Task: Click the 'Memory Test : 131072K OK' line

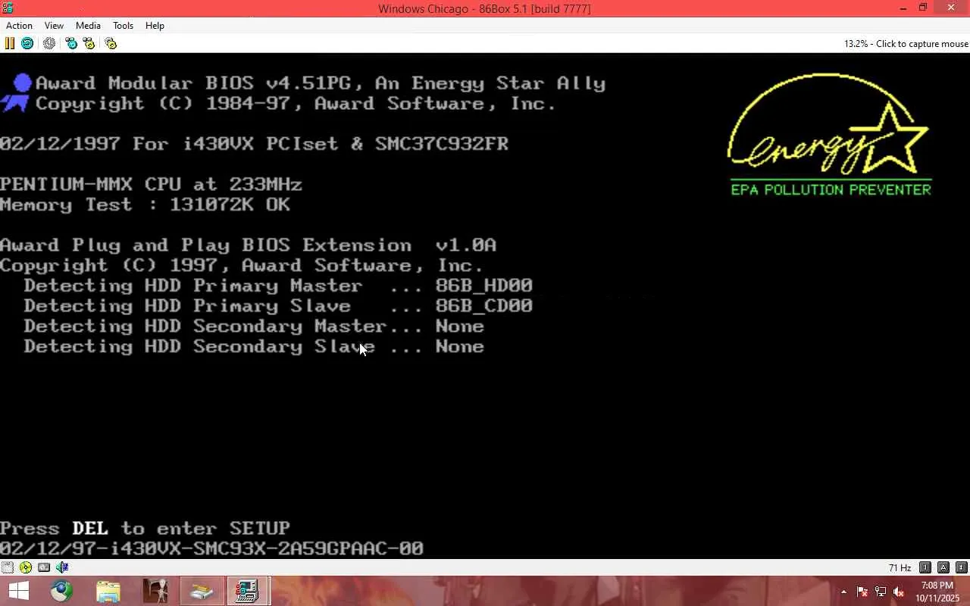Action: (x=145, y=205)
